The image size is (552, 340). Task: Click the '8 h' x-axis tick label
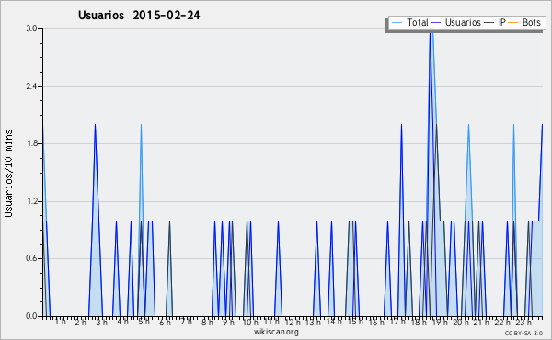point(207,322)
